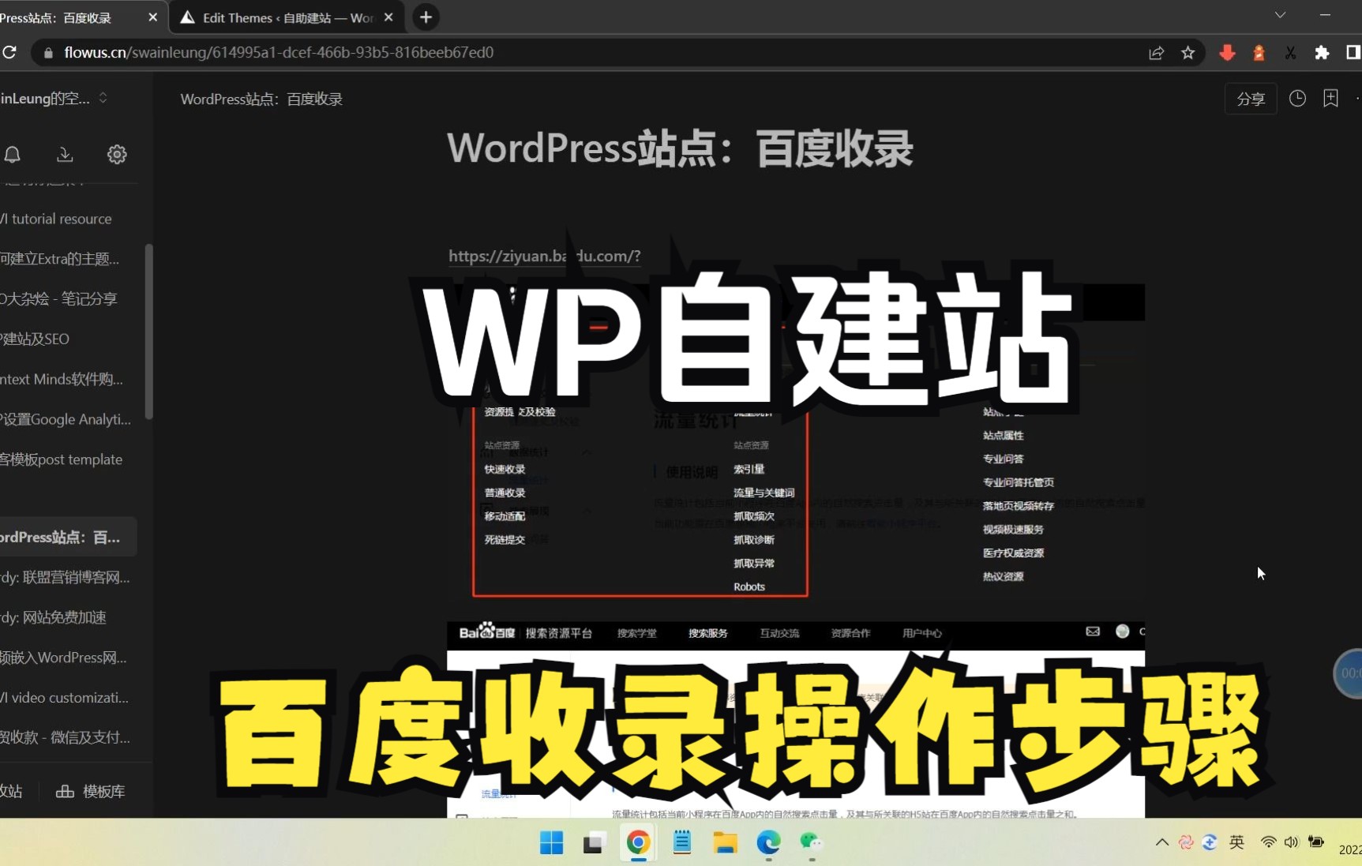The width and height of the screenshot is (1362, 866).
Task: Open the https://ziyuan.baidu.com link
Action: pyautogui.click(x=543, y=256)
